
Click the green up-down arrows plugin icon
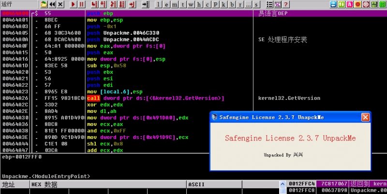[x=342, y=4]
